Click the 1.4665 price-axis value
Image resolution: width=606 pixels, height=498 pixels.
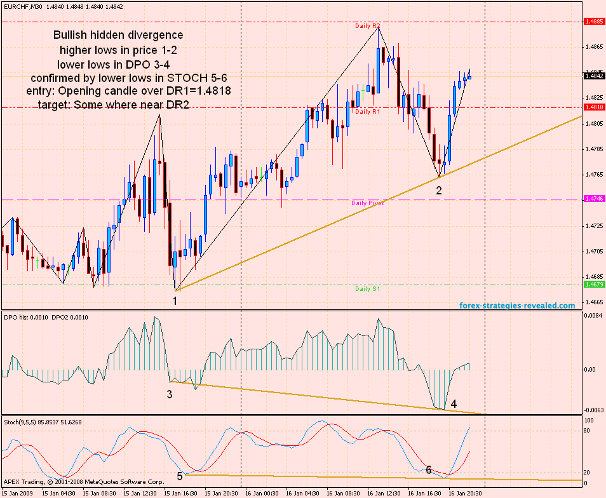595,302
